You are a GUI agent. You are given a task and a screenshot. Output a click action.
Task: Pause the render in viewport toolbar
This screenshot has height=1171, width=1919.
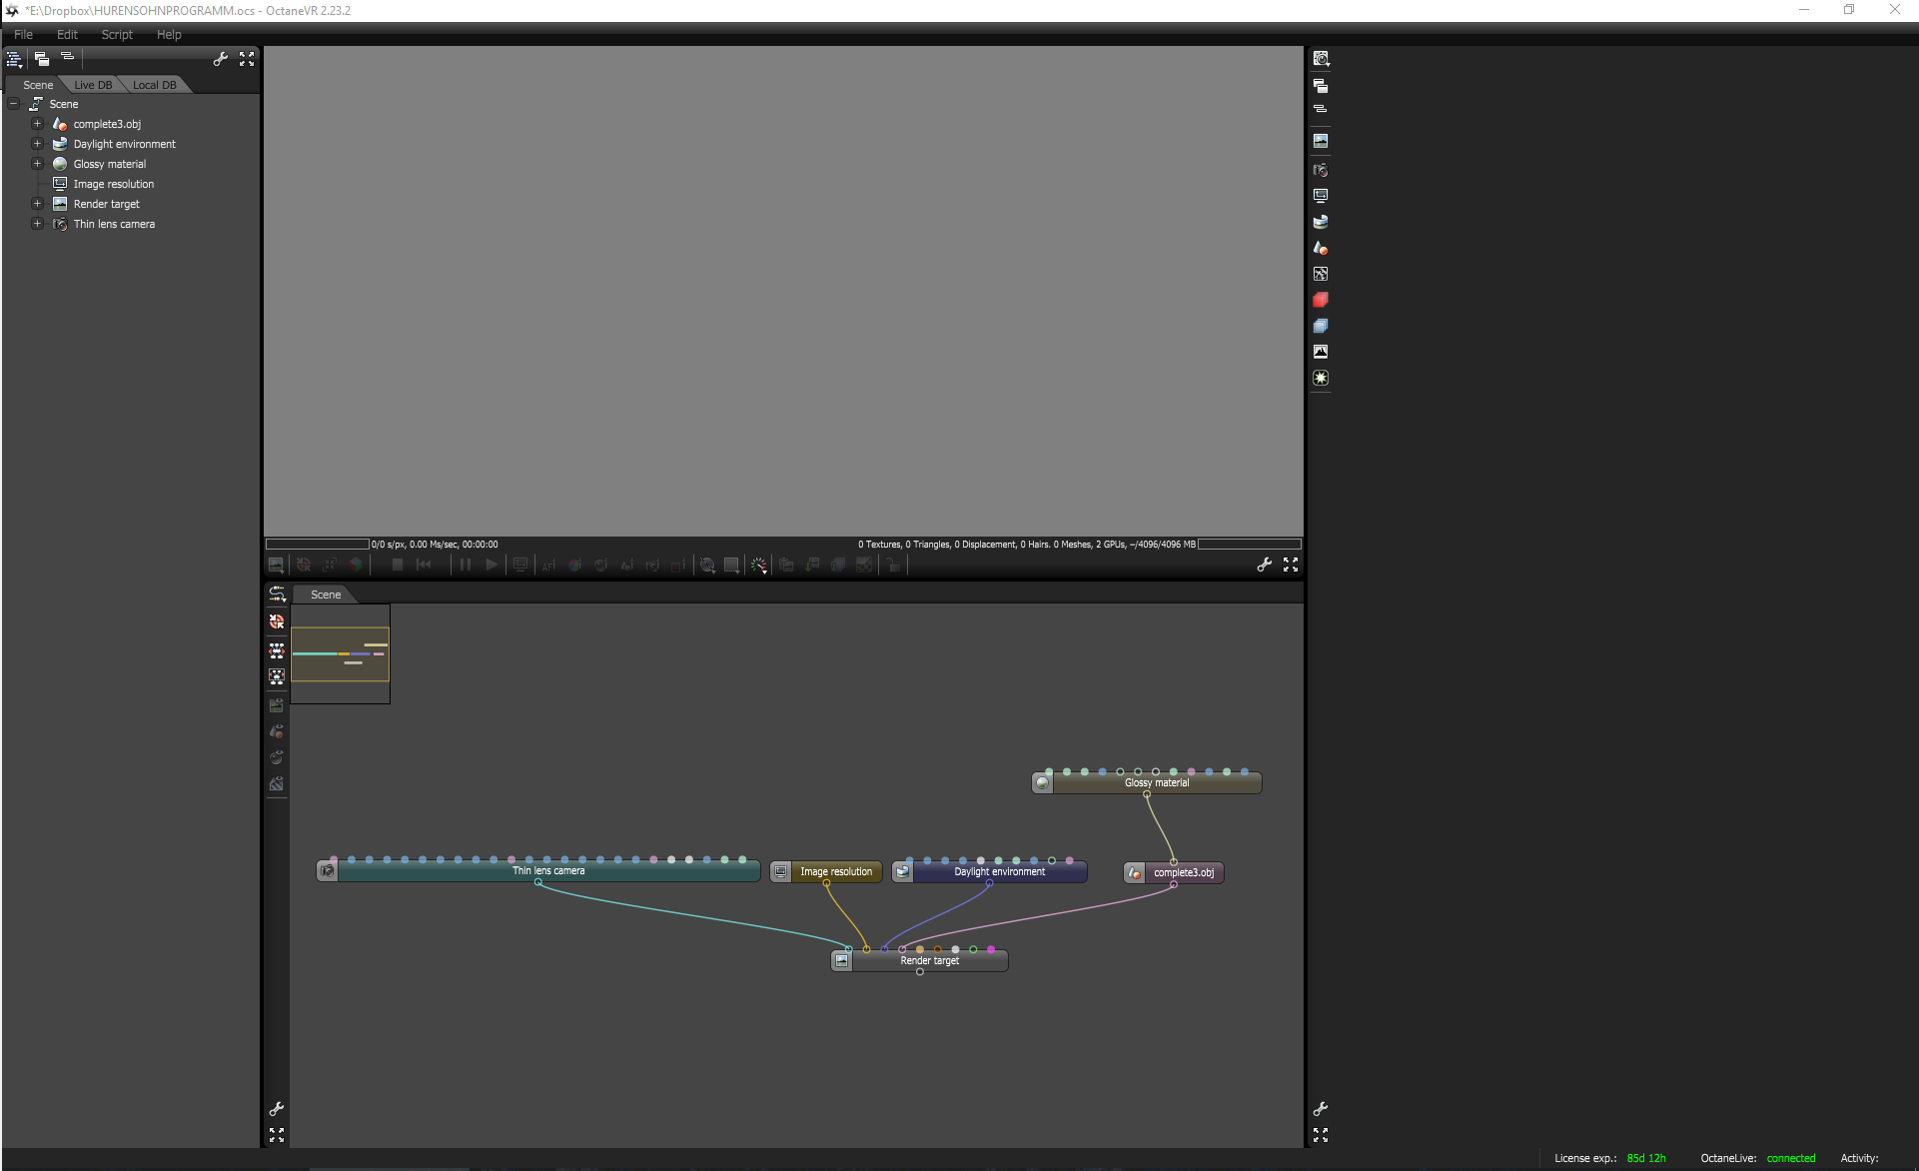pyautogui.click(x=465, y=565)
